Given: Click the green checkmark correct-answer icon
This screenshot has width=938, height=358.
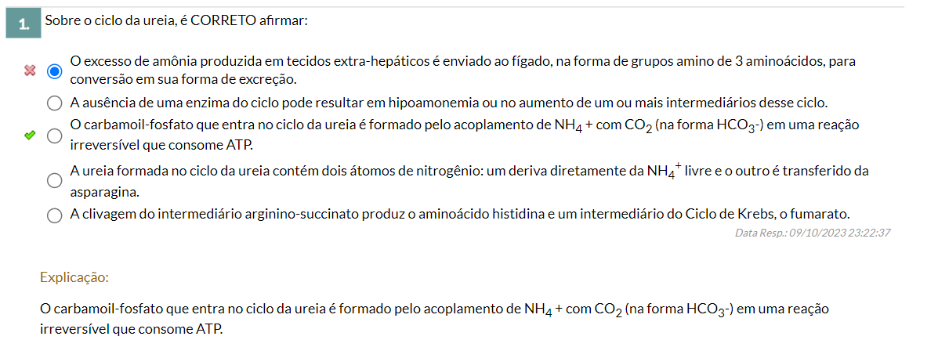Looking at the screenshot, I should [29, 136].
